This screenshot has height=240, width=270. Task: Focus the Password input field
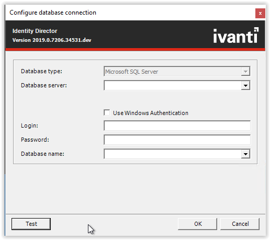tap(177, 140)
